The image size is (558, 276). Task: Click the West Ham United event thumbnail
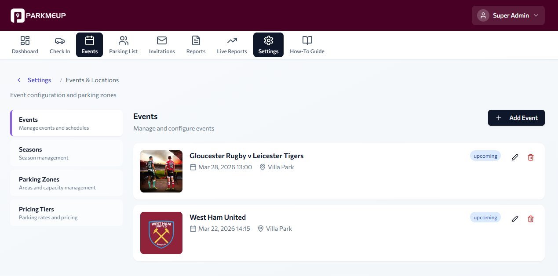161,232
